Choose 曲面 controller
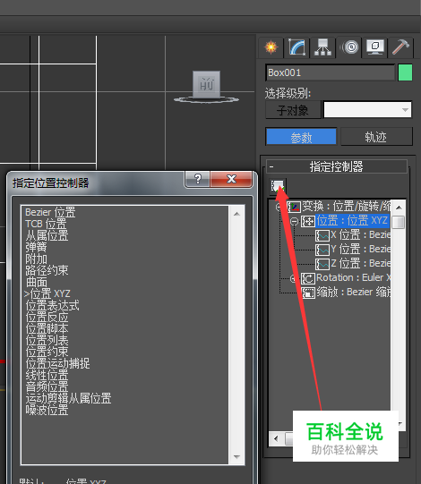This screenshot has width=421, height=484. pyautogui.click(x=37, y=282)
